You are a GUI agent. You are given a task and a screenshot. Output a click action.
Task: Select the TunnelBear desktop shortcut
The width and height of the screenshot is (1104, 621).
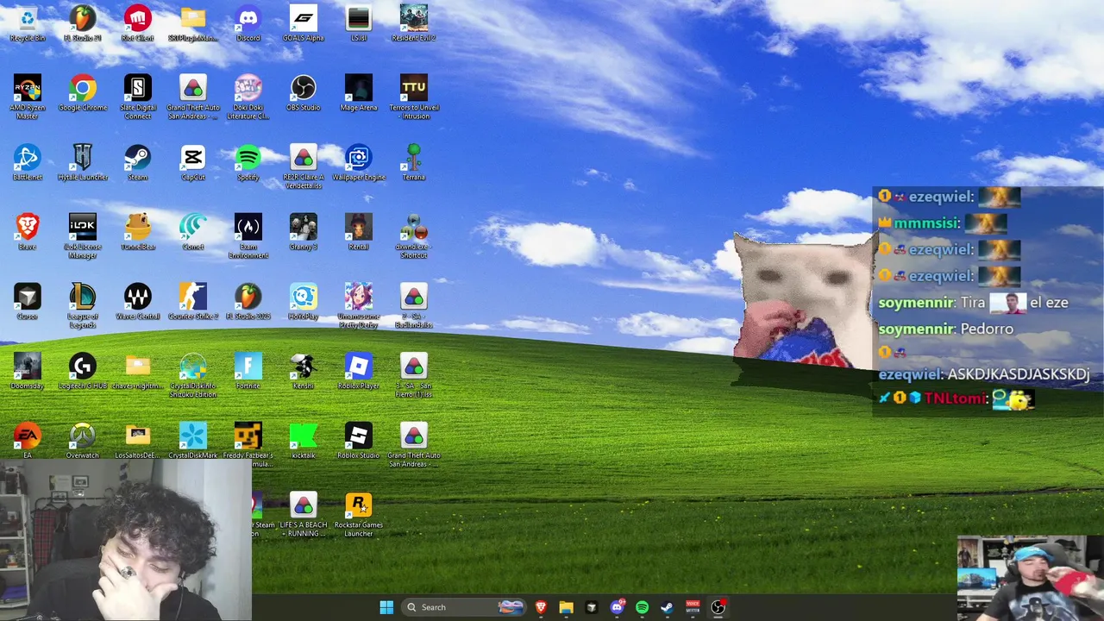[x=137, y=232]
